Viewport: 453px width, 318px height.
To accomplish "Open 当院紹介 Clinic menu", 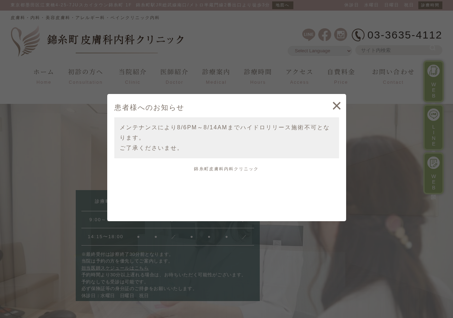I will tap(133, 76).
